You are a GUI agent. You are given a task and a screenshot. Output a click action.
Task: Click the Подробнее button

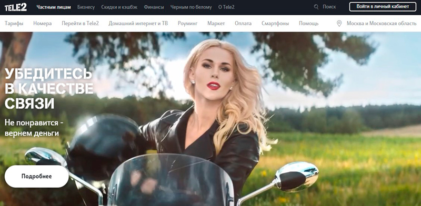pos(37,176)
